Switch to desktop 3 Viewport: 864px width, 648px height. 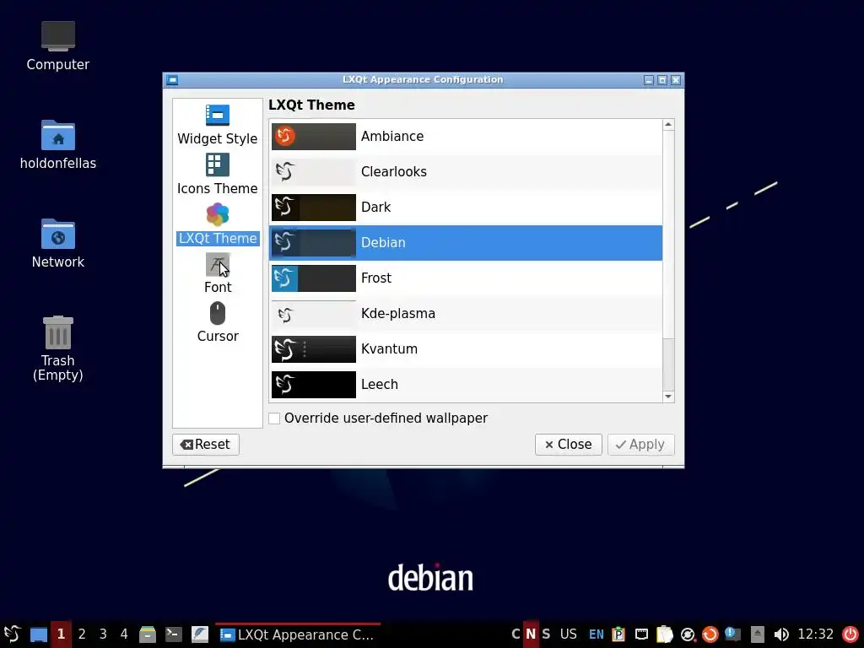[x=102, y=634]
